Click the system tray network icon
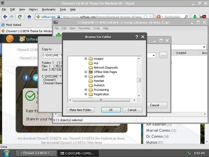Screen dimensions: 209x157 [x=189, y=153]
